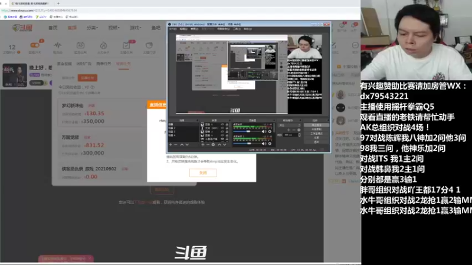Image resolution: width=472 pixels, height=265 pixels.
Task: Expand the 游戏 dropdown in Douyu nav
Action: point(136,28)
